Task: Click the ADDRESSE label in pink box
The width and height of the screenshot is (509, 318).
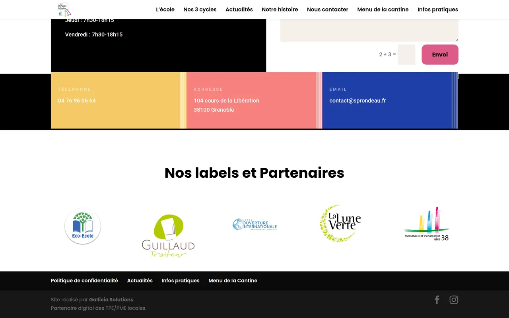Action: (208, 89)
